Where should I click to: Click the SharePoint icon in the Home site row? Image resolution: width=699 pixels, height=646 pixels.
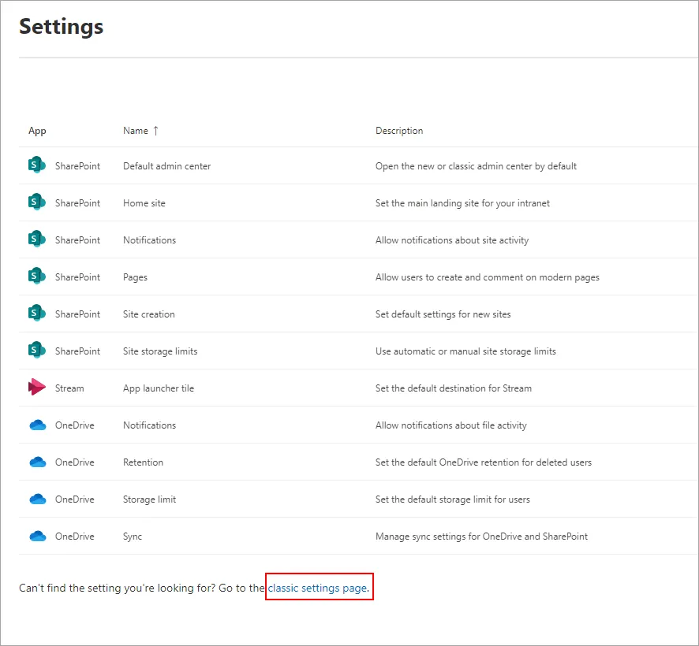pyautogui.click(x=36, y=202)
